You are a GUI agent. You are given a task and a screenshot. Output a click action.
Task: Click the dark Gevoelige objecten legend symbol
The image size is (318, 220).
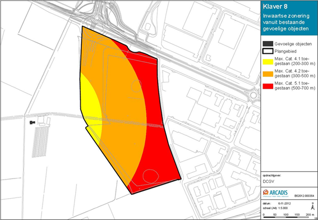point(268,44)
